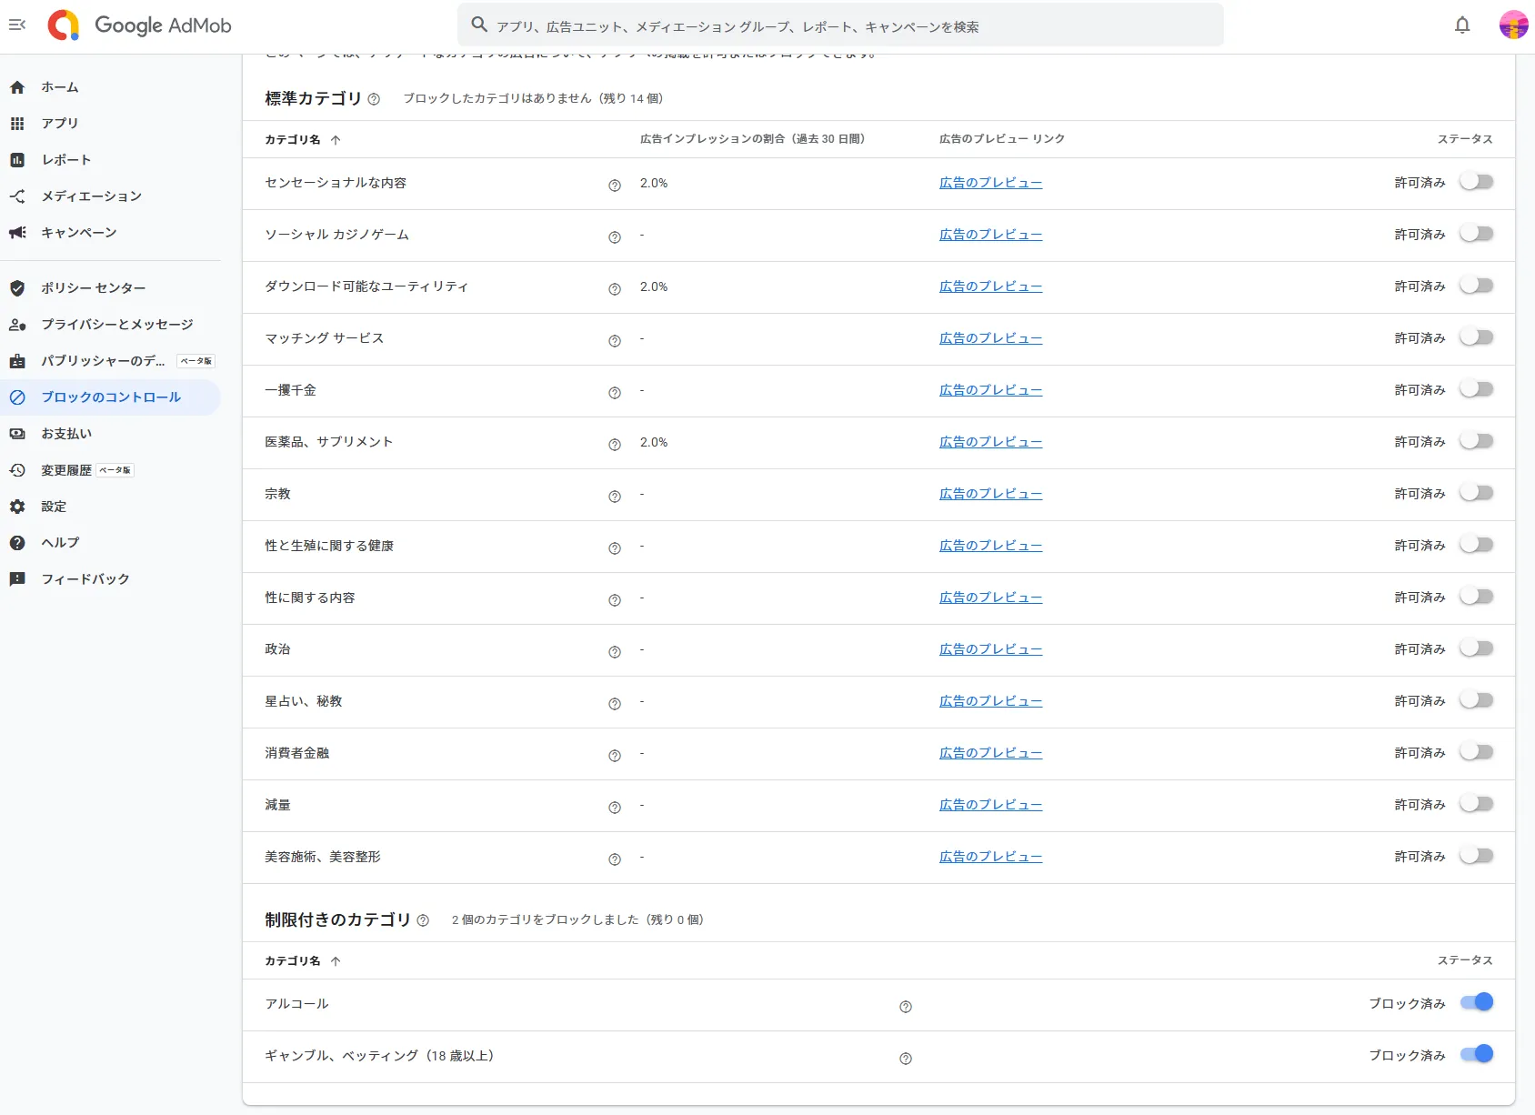
Task: Block the 政治 category toggle
Action: point(1477,648)
